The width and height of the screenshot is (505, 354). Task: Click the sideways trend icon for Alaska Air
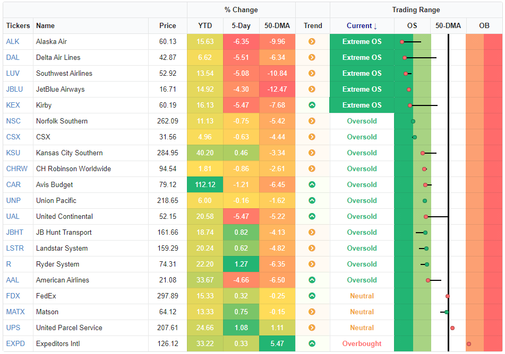(x=312, y=41)
